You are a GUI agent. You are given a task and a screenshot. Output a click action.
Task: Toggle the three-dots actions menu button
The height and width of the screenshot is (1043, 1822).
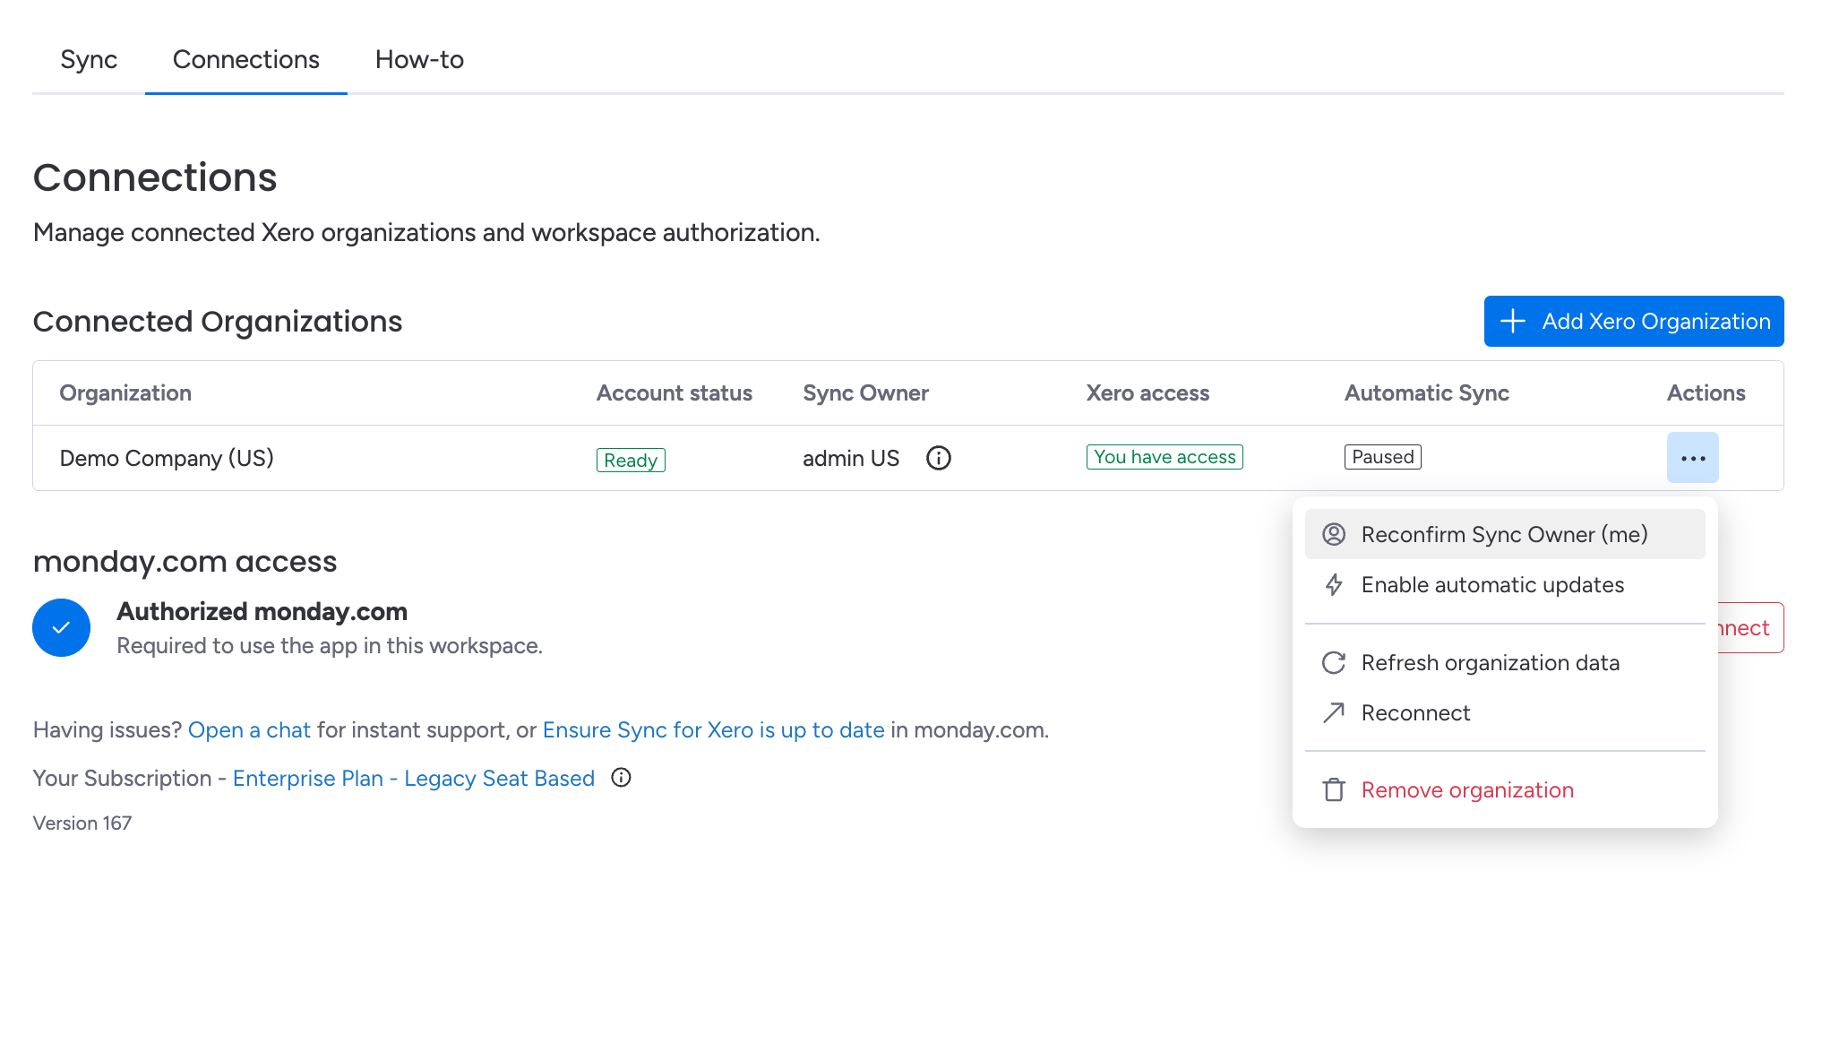point(1692,458)
